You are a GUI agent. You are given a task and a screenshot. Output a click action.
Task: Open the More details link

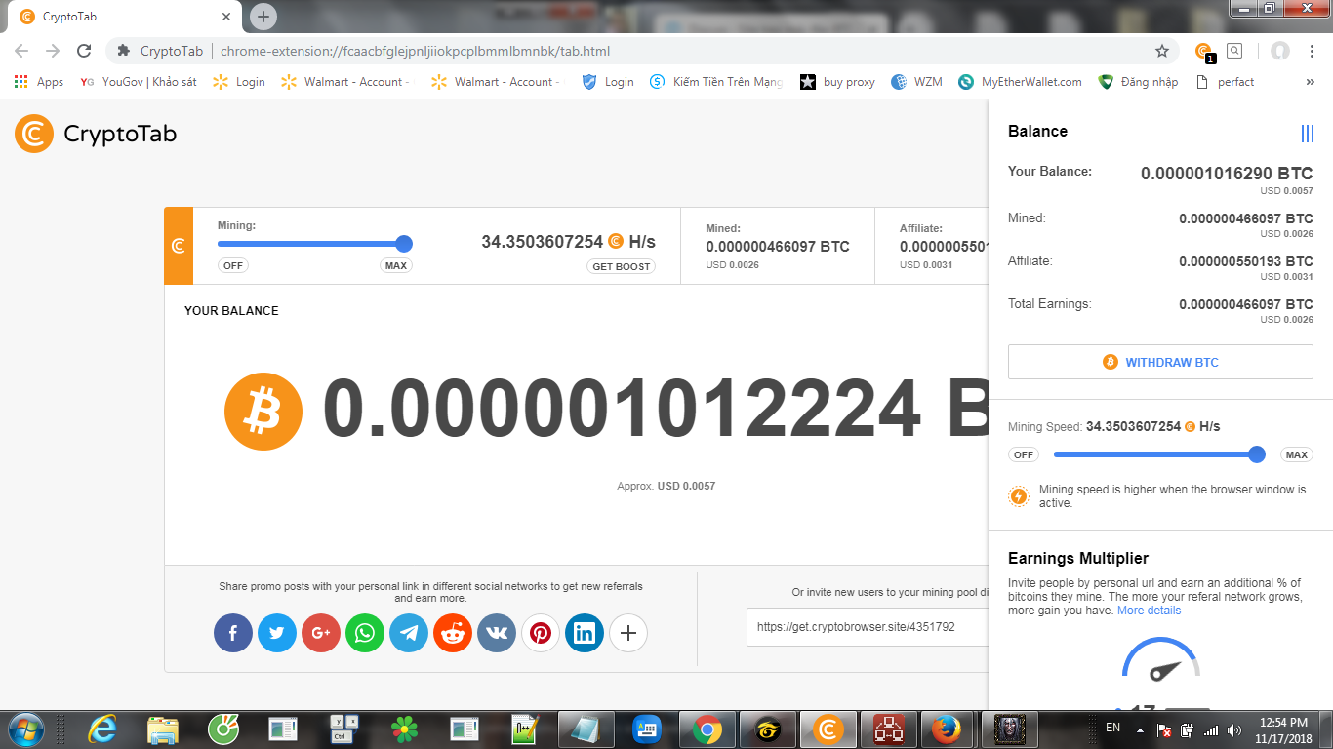pos(1149,611)
